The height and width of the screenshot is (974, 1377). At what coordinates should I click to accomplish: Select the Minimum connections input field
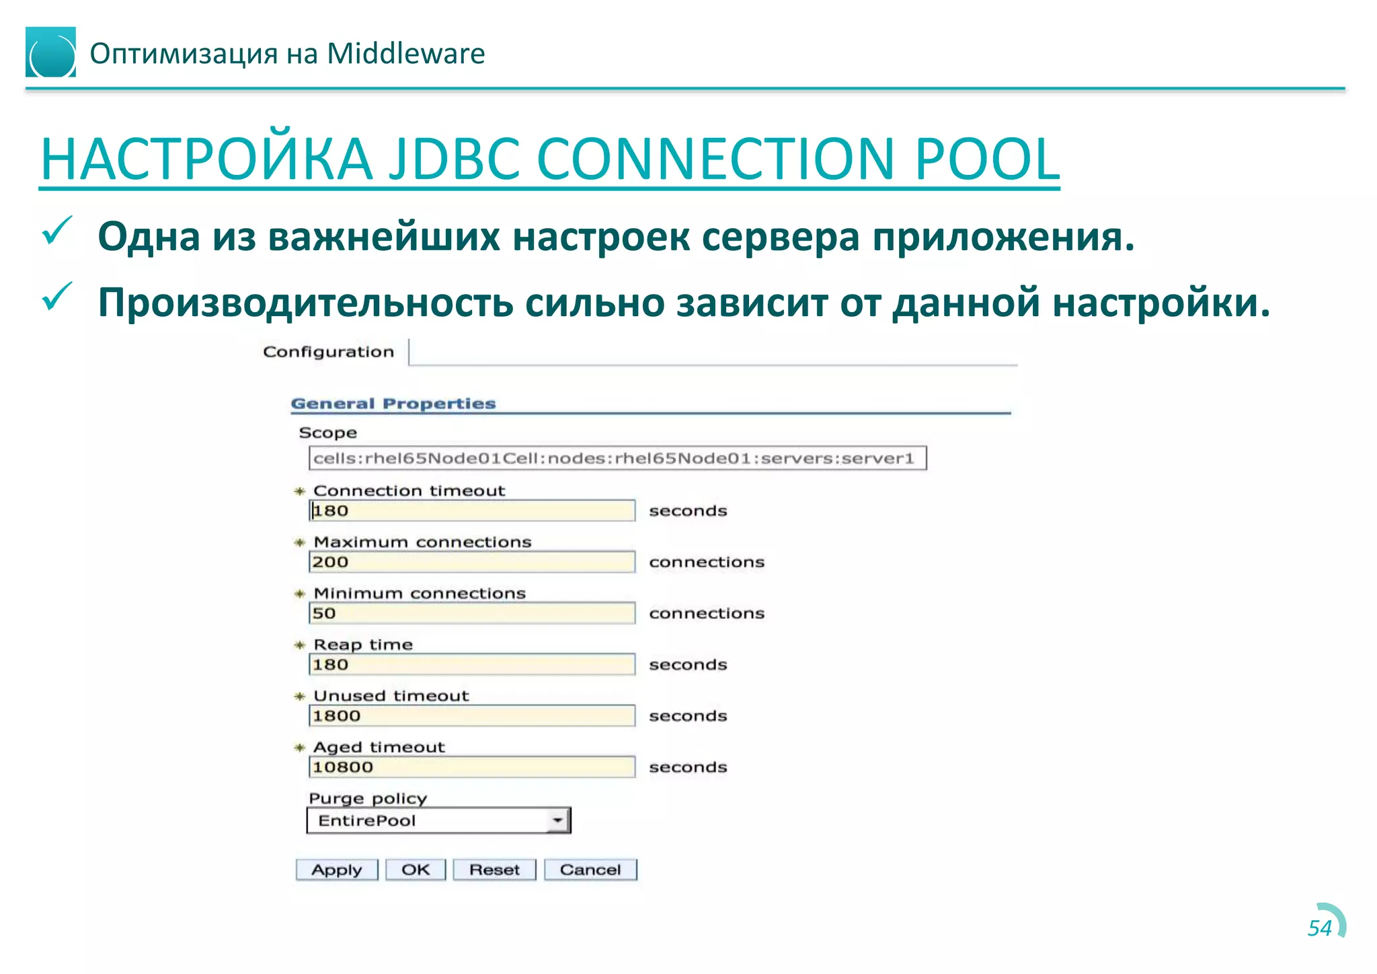coord(472,613)
